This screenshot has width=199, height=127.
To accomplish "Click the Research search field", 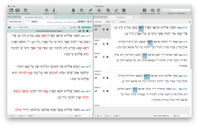I will 176,10.
